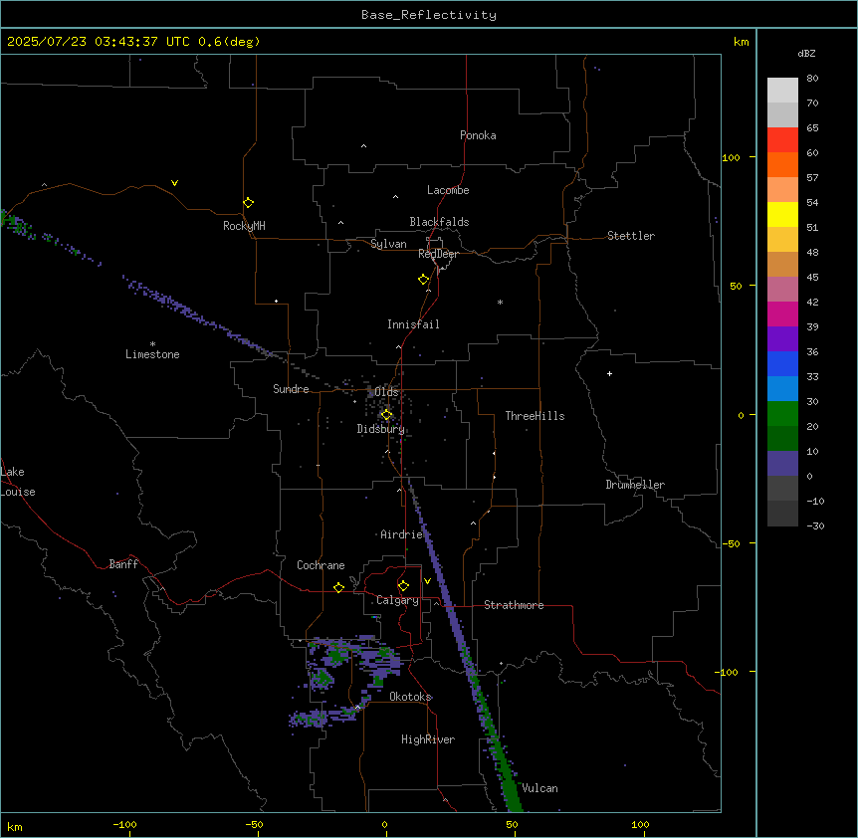Select the Ponoka city label

[x=478, y=135]
